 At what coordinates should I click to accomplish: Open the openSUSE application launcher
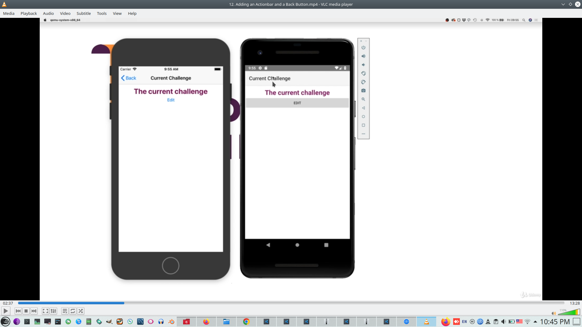click(5, 322)
